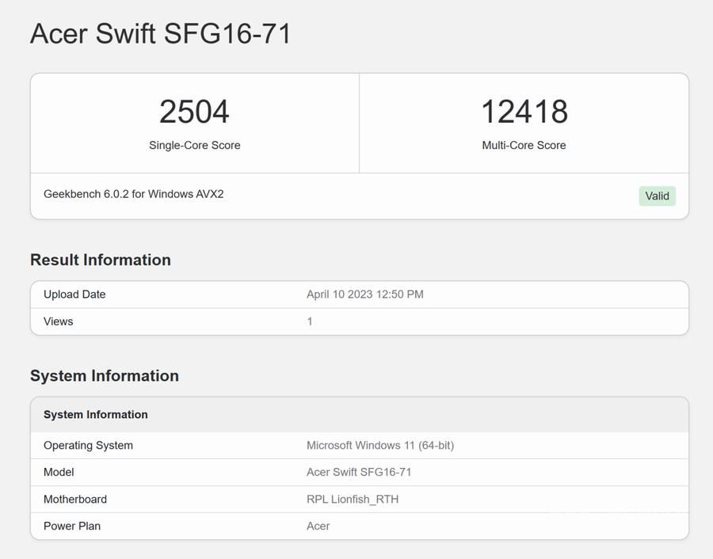Click the Views row label

[58, 321]
